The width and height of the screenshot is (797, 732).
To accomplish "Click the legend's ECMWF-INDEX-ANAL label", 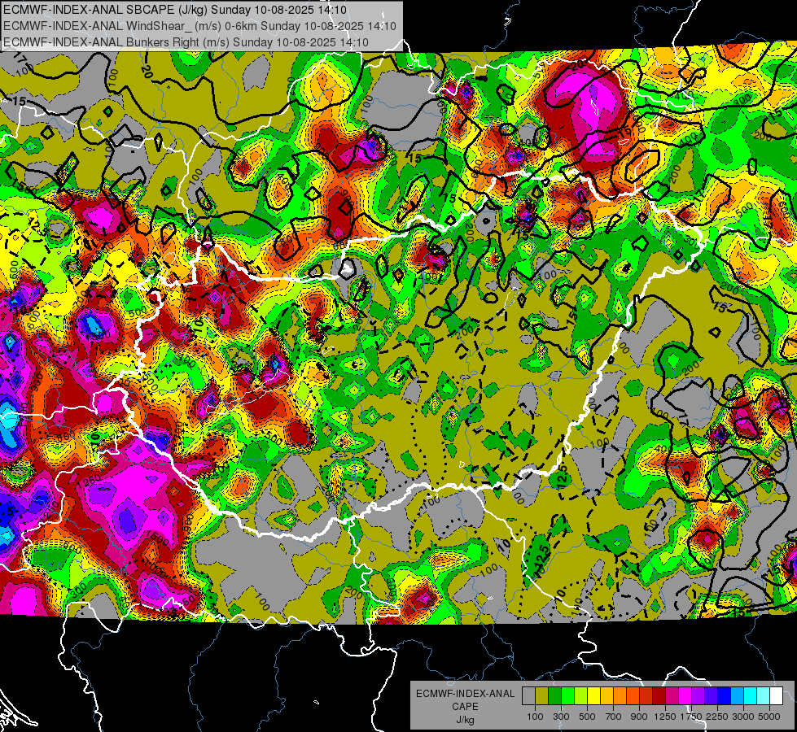I will (466, 694).
